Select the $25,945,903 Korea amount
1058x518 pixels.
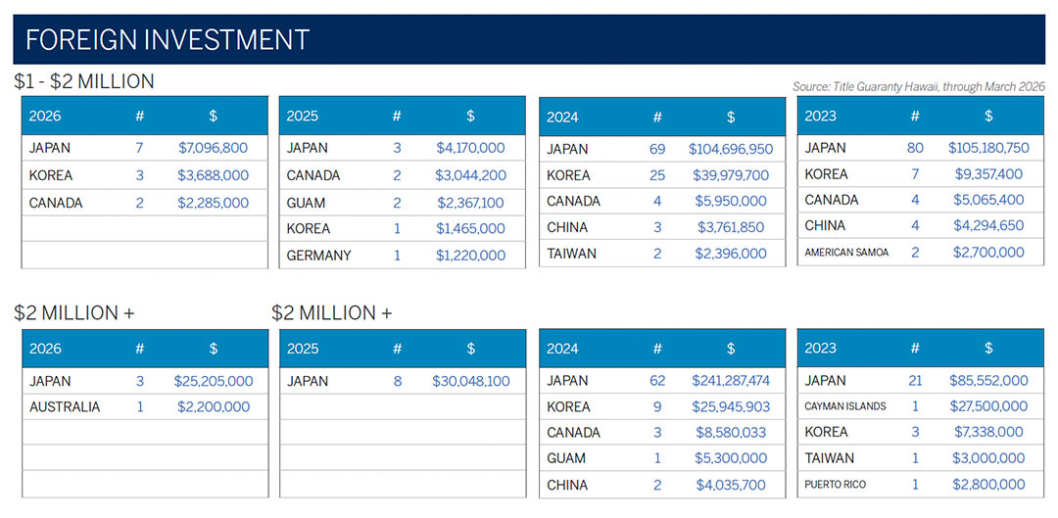[x=731, y=407]
